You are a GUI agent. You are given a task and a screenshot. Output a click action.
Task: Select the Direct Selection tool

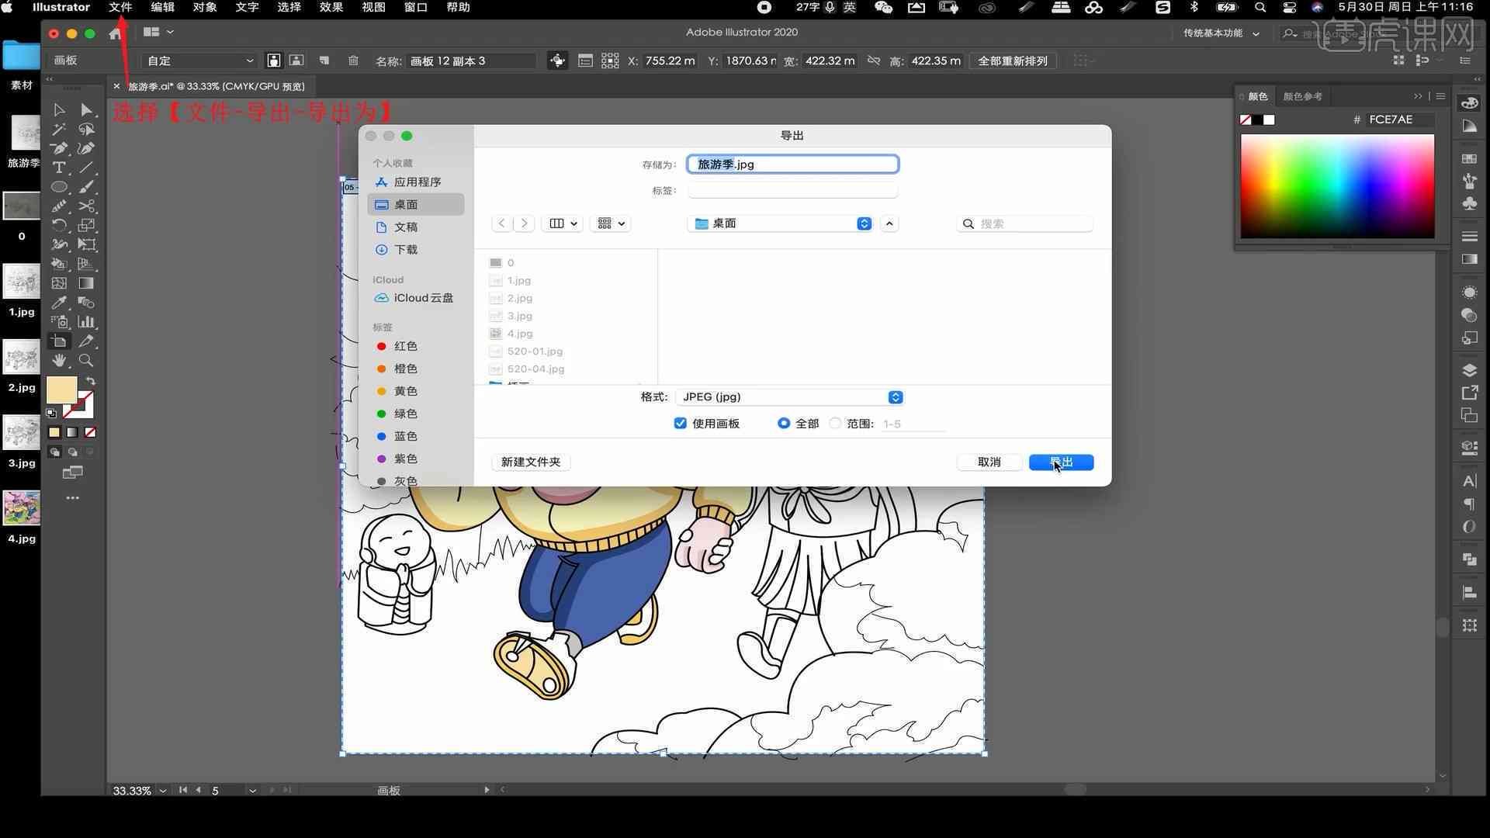pos(86,109)
